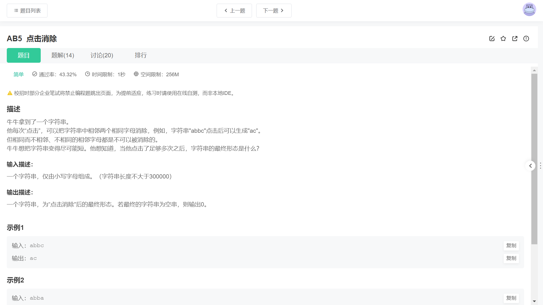The height and width of the screenshot is (305, 543).
Task: Go to previous problem 上一题
Action: click(x=234, y=11)
